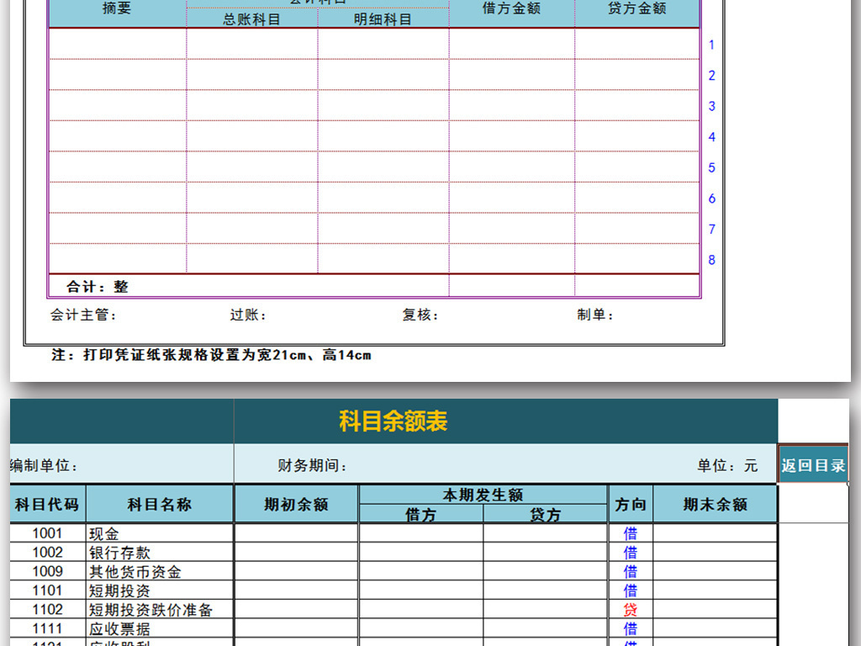Click the 借 direction indicator for 现金
The height and width of the screenshot is (646, 861).
coord(630,533)
